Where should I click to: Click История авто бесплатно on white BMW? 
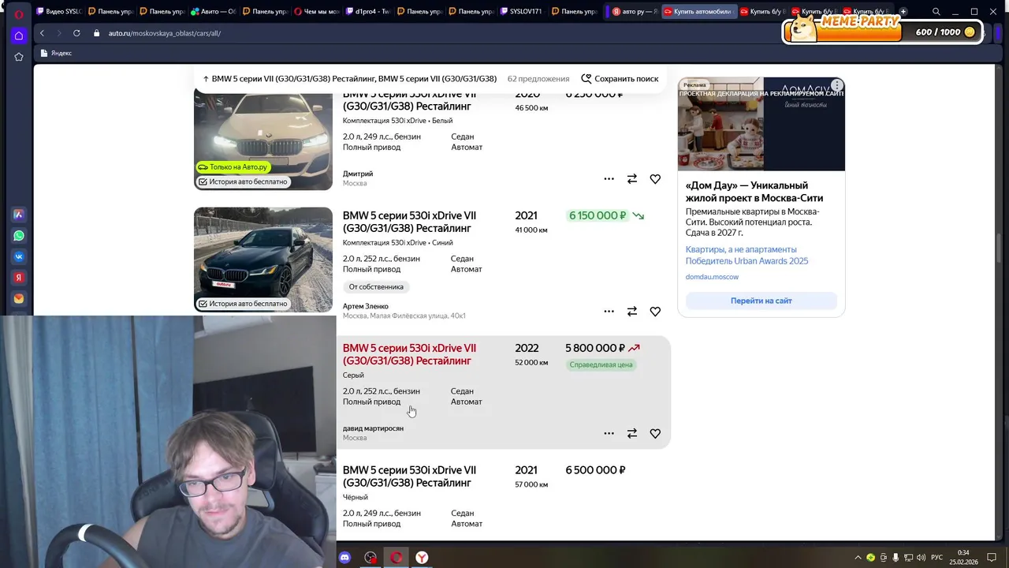243,181
